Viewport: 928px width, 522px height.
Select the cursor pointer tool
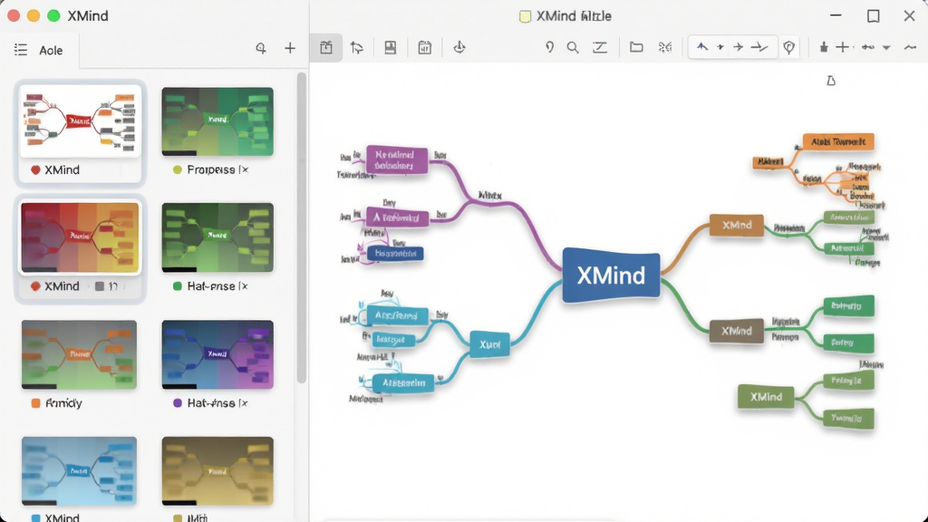pyautogui.click(x=357, y=48)
